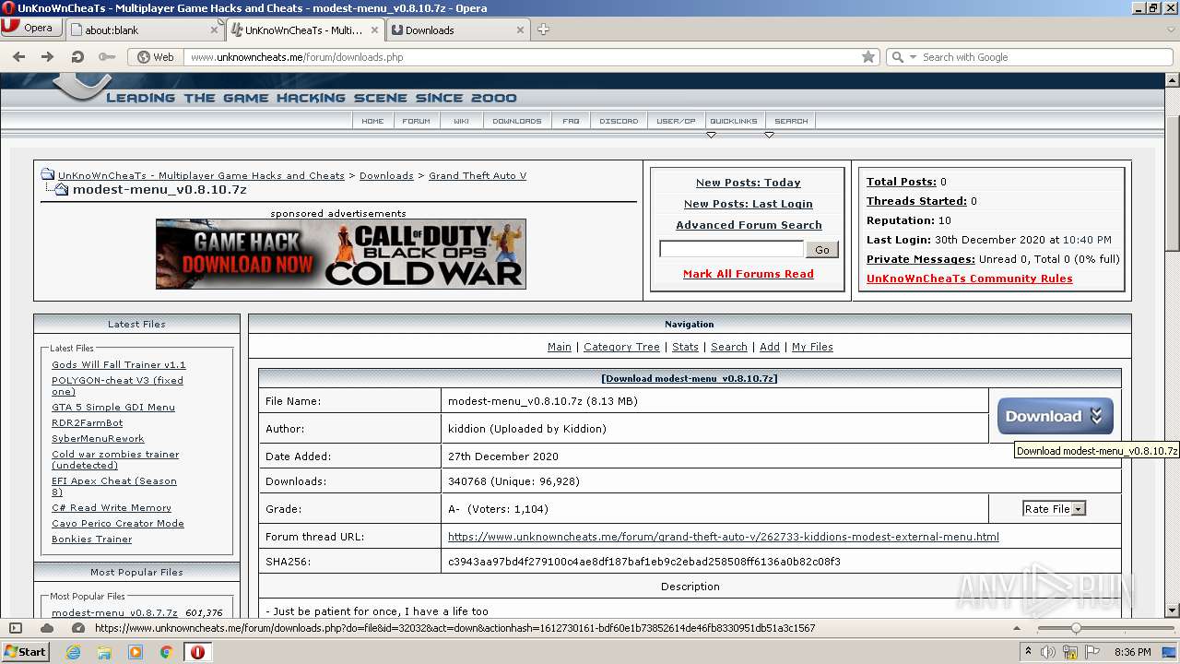
Task: Close the Downloads tab
Action: [520, 30]
